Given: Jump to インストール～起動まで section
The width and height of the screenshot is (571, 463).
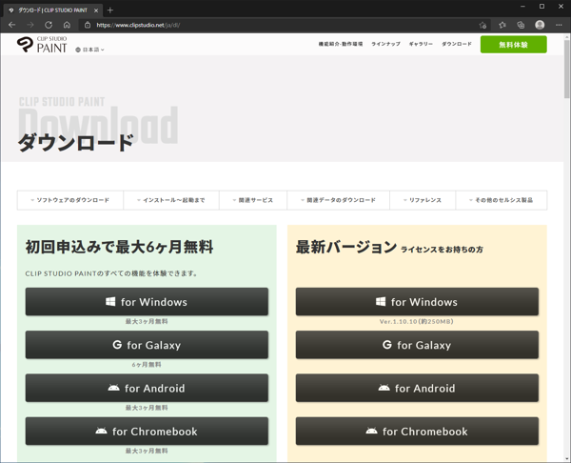Looking at the screenshot, I should (171, 200).
